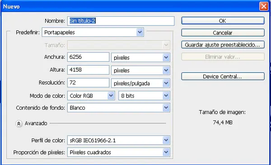The height and width of the screenshot is (165, 271).
Task: Click the OK button
Action: (x=223, y=21)
